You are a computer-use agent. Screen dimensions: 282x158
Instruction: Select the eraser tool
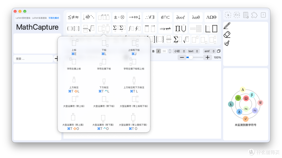tap(227, 34)
